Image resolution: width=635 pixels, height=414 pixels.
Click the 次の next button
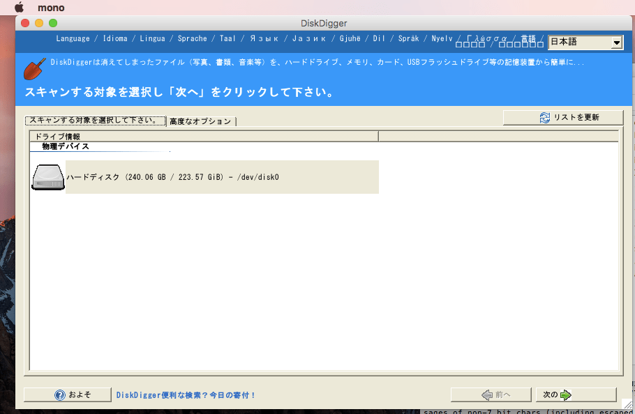pyautogui.click(x=576, y=394)
